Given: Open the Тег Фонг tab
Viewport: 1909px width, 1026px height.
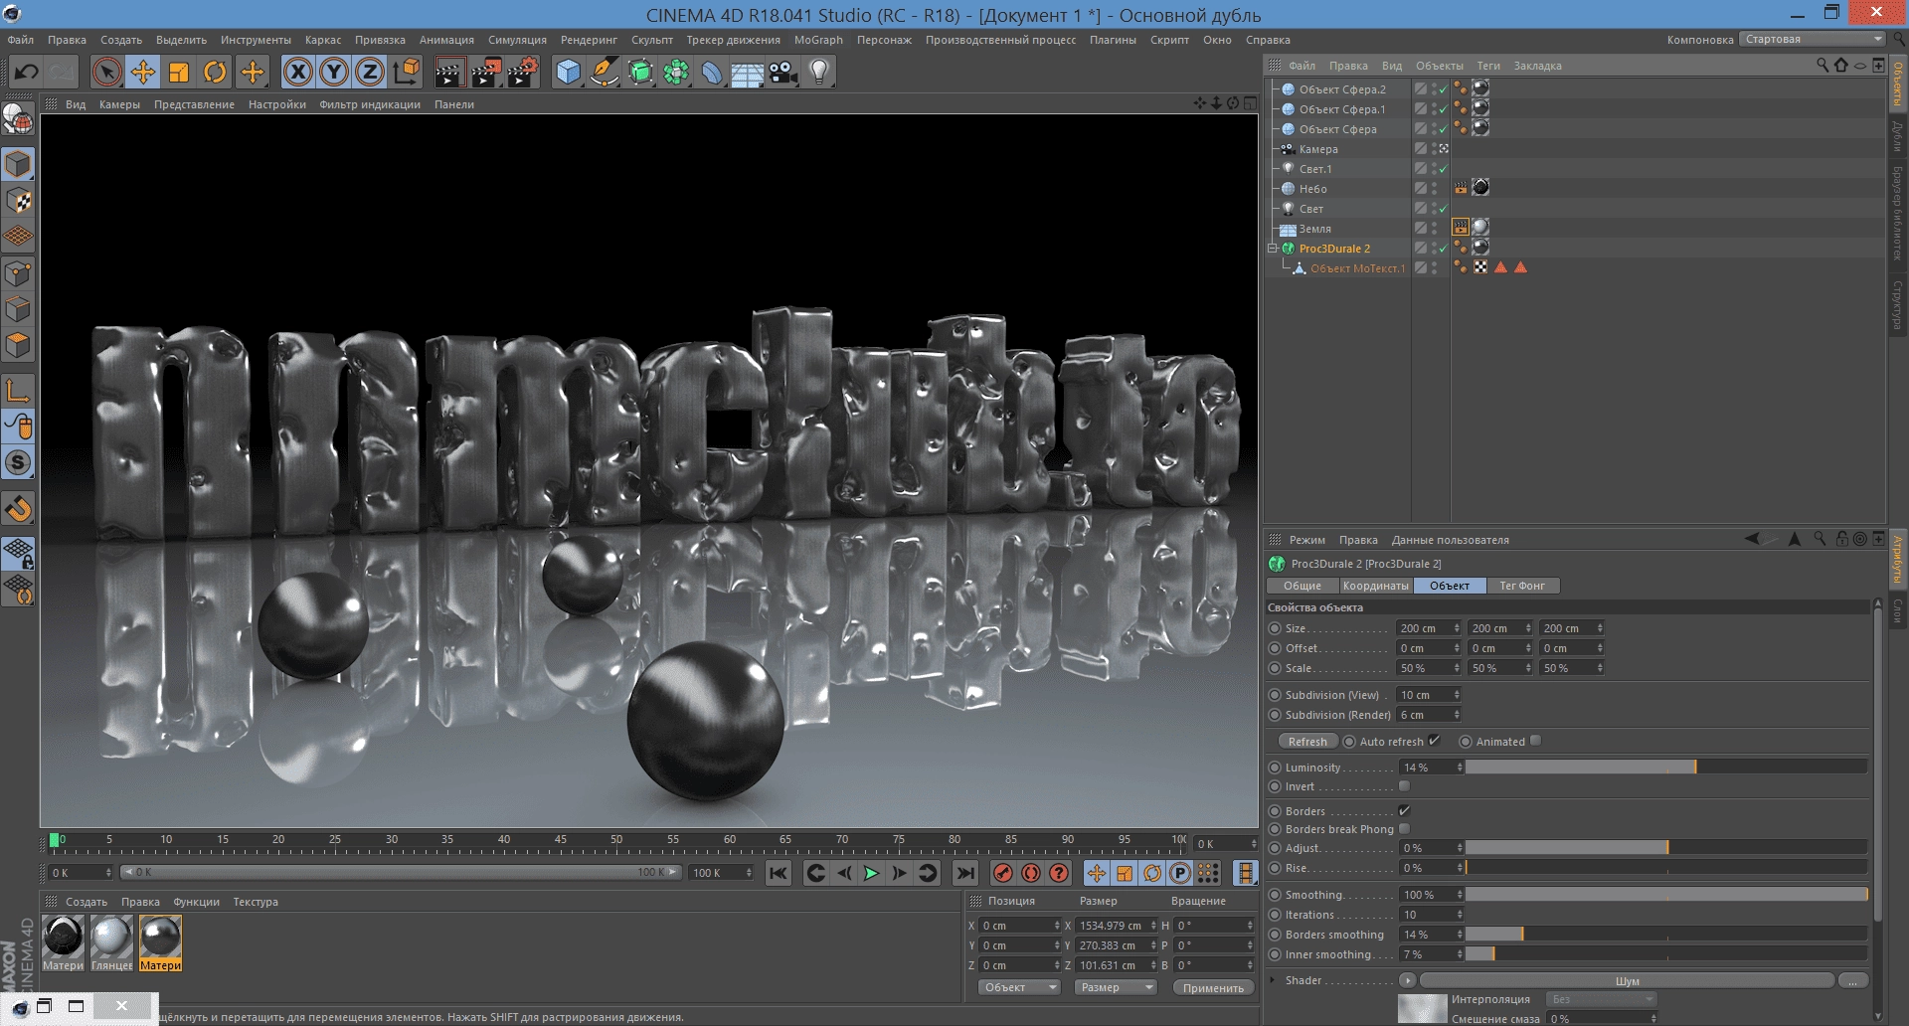Looking at the screenshot, I should coord(1522,586).
